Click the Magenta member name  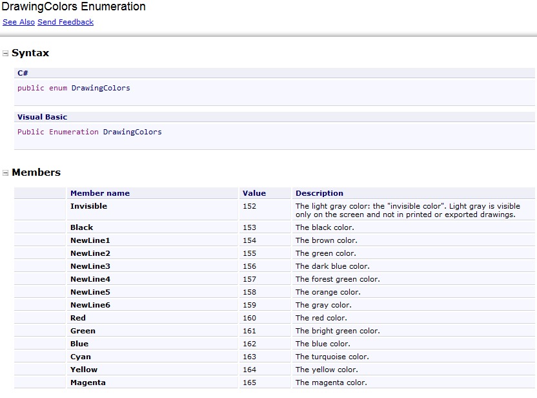point(88,382)
